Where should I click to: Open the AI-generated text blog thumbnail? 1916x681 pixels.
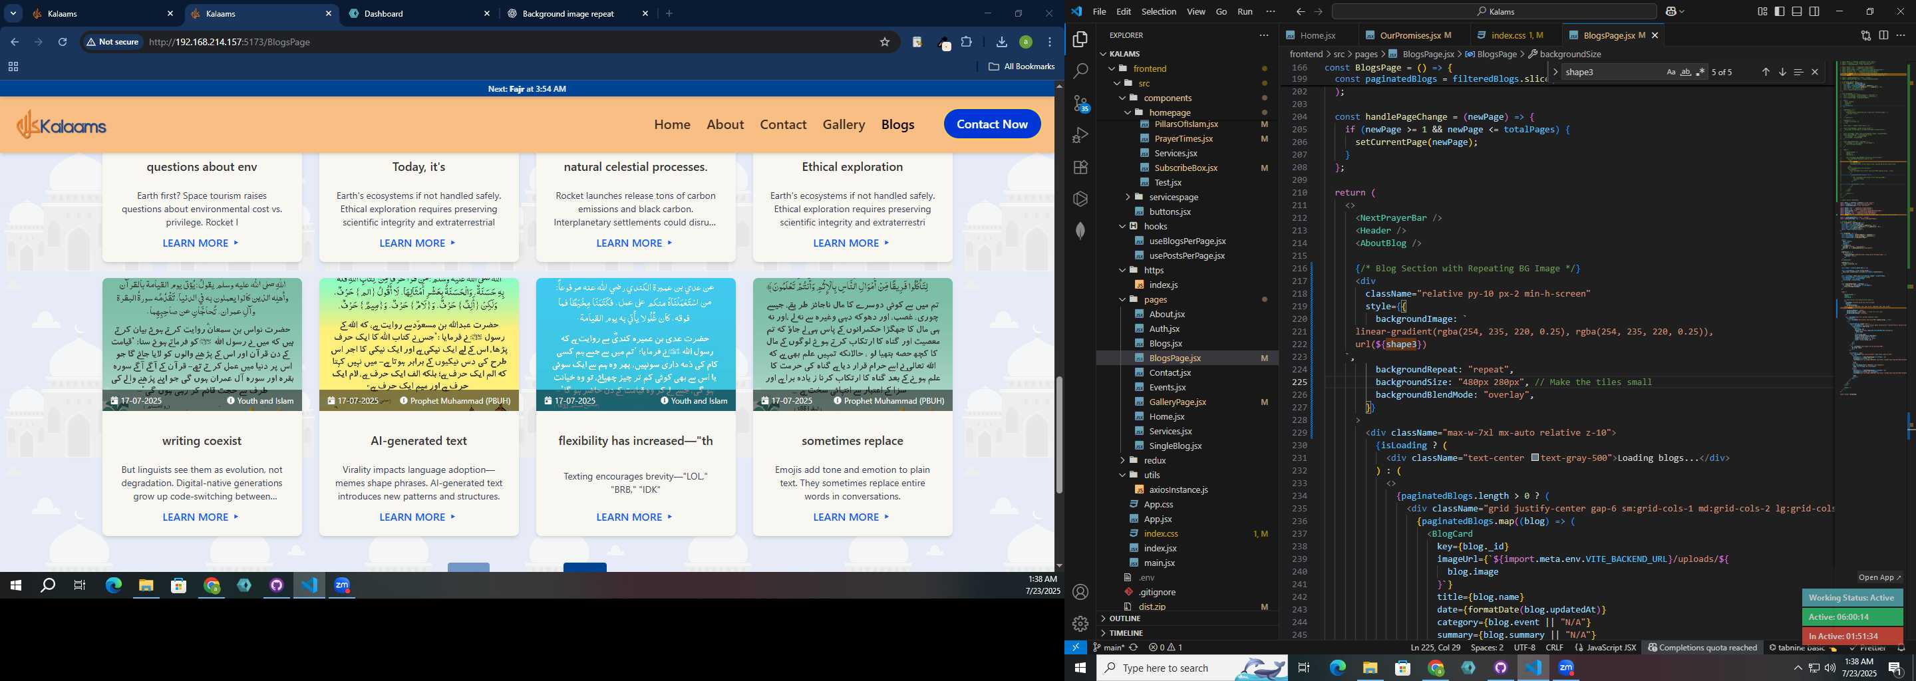tap(418, 344)
